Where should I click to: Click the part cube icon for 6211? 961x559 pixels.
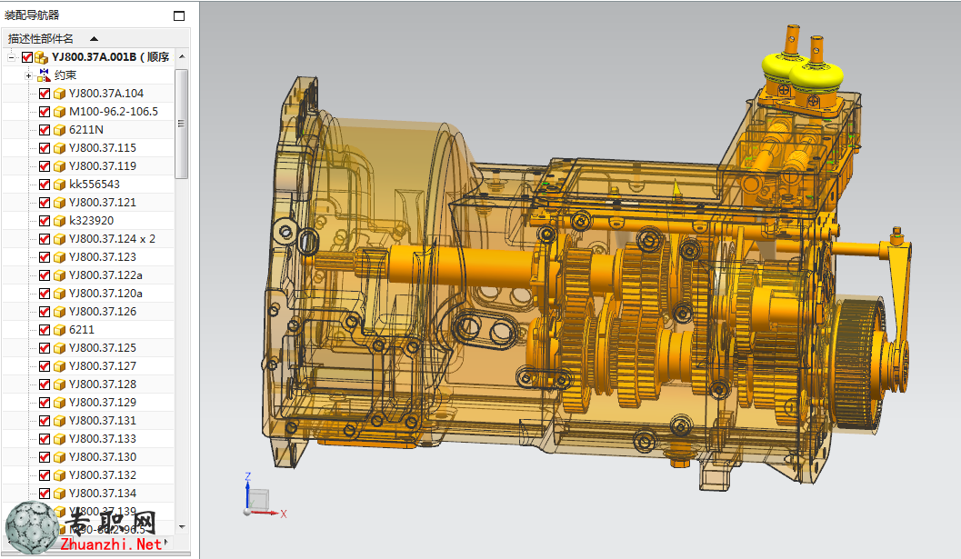59,330
